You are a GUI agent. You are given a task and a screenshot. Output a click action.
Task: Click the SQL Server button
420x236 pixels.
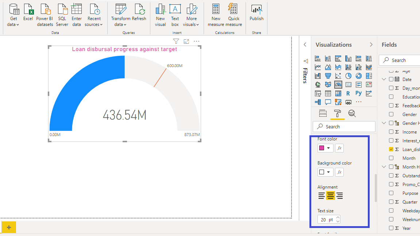(x=62, y=15)
